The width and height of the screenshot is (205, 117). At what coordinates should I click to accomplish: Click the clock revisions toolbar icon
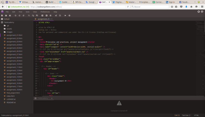(60, 15)
